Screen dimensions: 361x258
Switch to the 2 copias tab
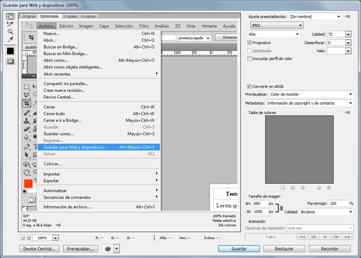(x=70, y=16)
